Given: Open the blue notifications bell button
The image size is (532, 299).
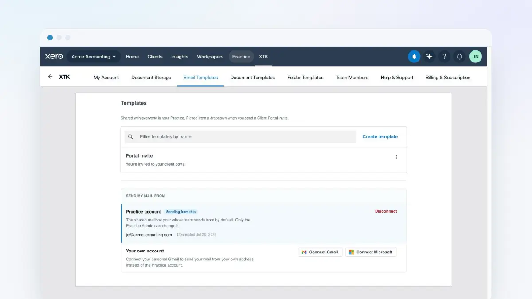Looking at the screenshot, I should click(414, 57).
